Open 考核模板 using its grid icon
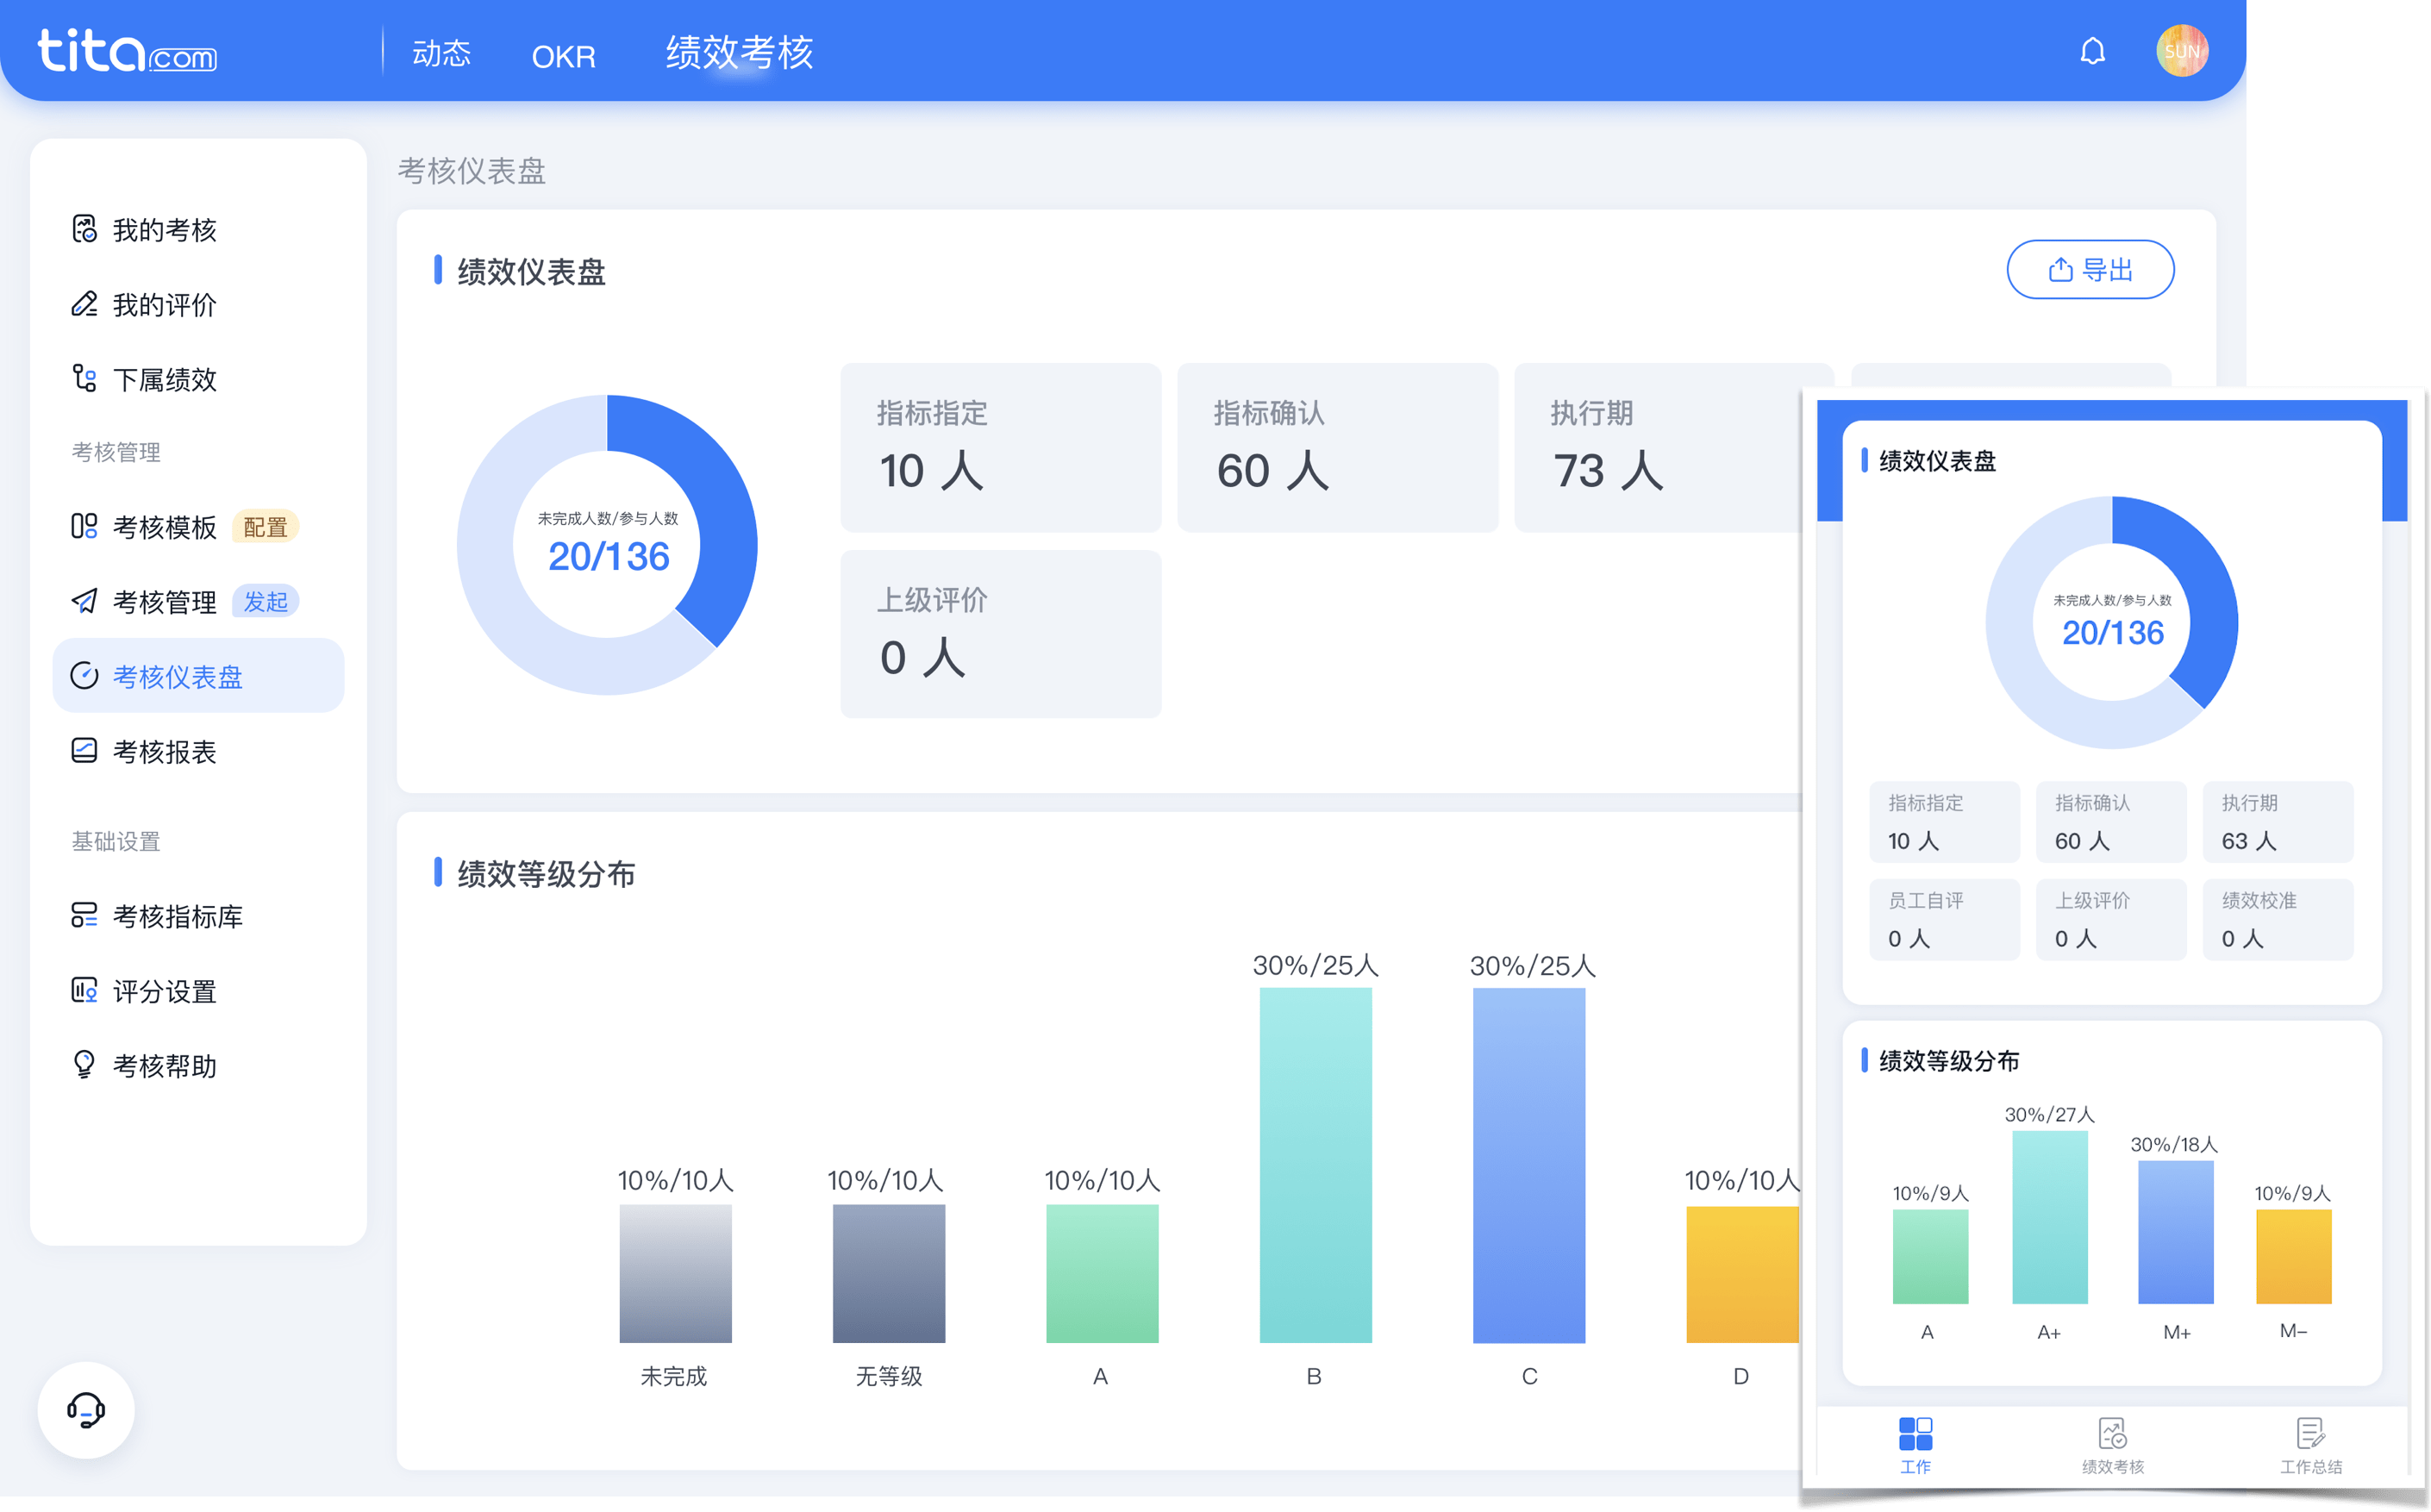This screenshot has height=1512, width=2431. [x=85, y=526]
